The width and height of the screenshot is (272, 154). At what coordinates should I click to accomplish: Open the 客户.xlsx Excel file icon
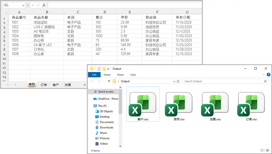(x=143, y=104)
